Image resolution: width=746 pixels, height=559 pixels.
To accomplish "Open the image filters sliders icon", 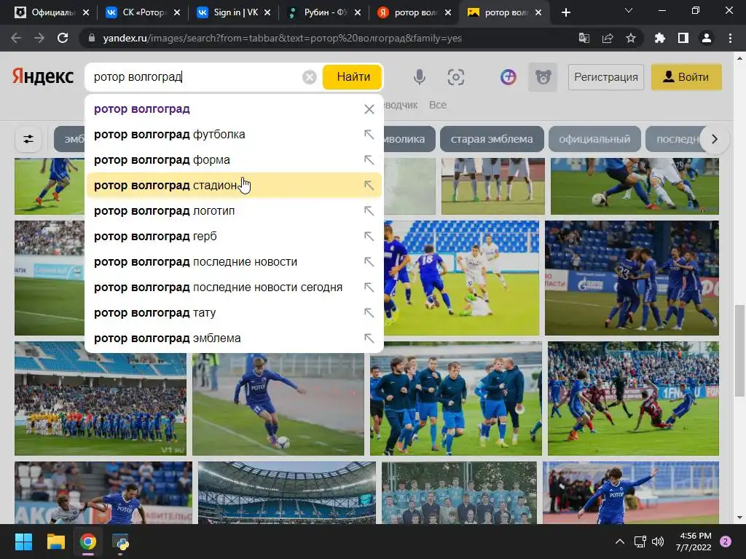I will pos(28,139).
